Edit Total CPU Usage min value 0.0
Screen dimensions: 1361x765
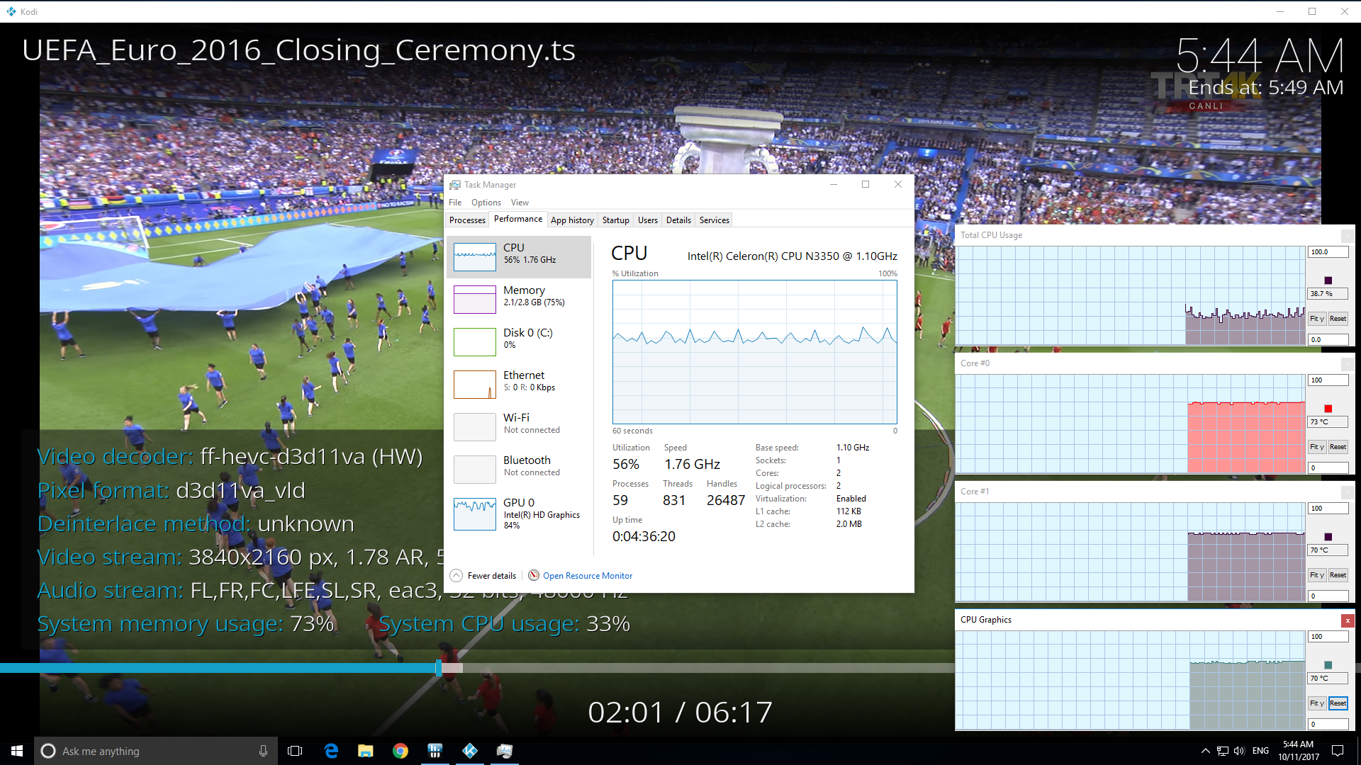tap(1328, 340)
